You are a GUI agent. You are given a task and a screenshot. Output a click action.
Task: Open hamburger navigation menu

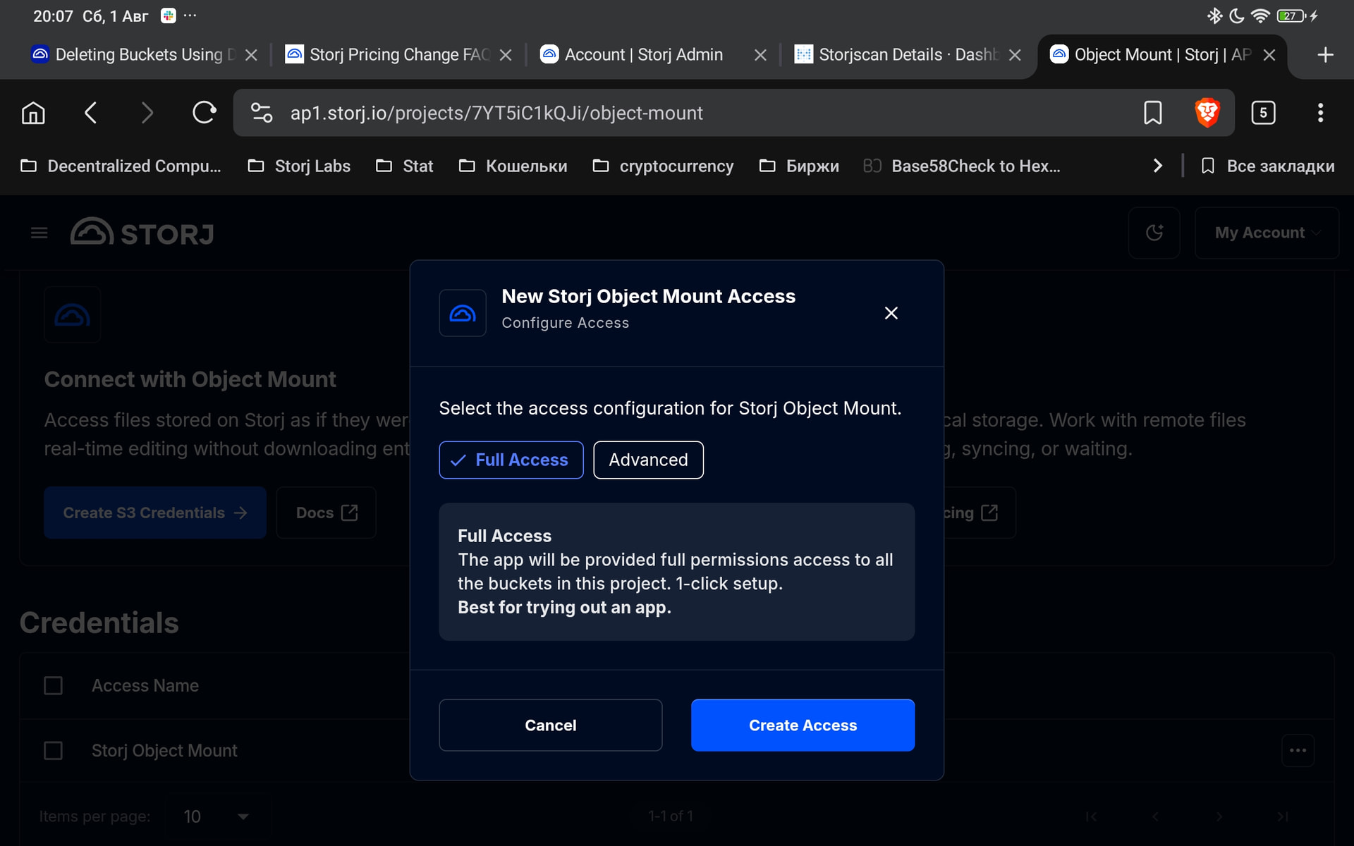tap(39, 233)
